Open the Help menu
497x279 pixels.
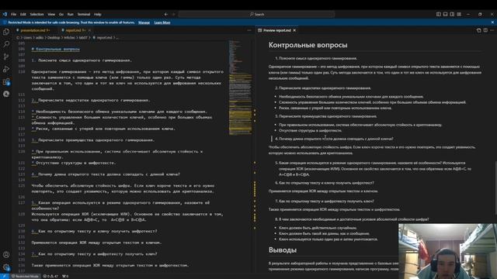point(97,14)
